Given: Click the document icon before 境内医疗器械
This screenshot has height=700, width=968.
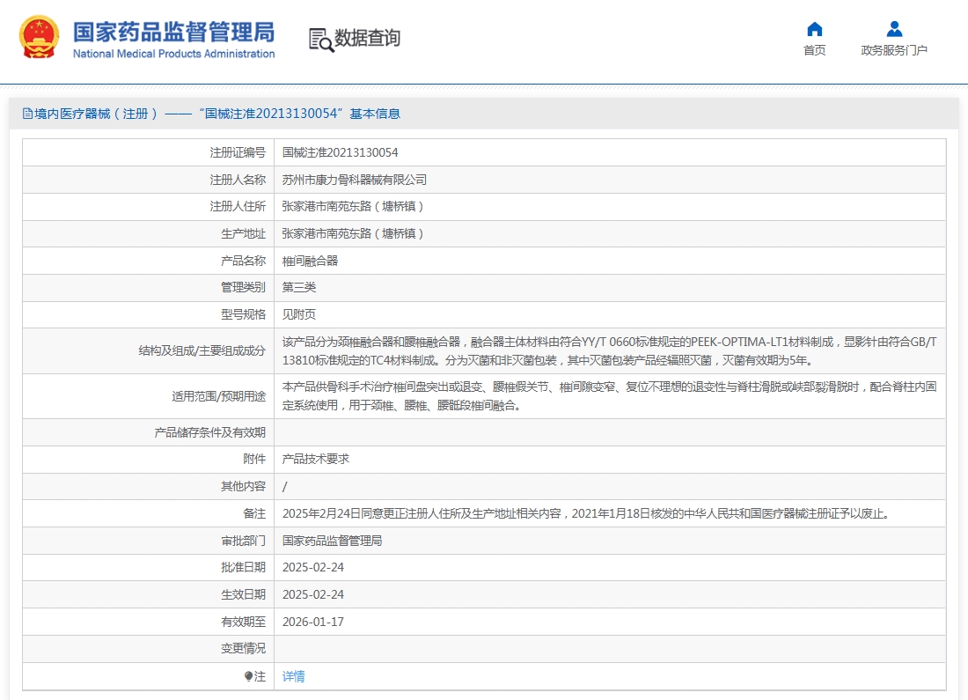Looking at the screenshot, I should coord(27,114).
